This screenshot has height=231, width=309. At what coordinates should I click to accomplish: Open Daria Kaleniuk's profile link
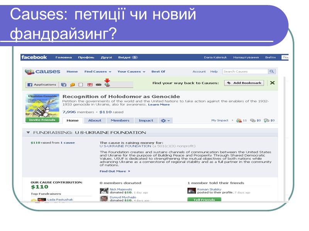pyautogui.click(x=216, y=57)
